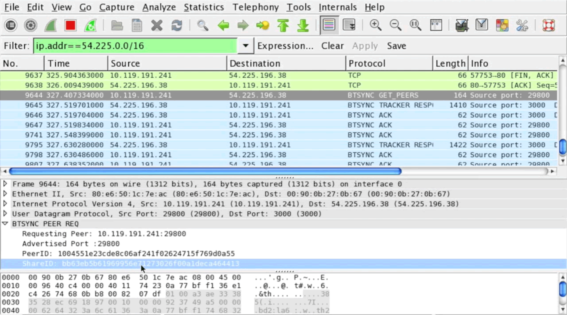Click inside the display filter field
The width and height of the screenshot is (567, 315).
pos(135,46)
